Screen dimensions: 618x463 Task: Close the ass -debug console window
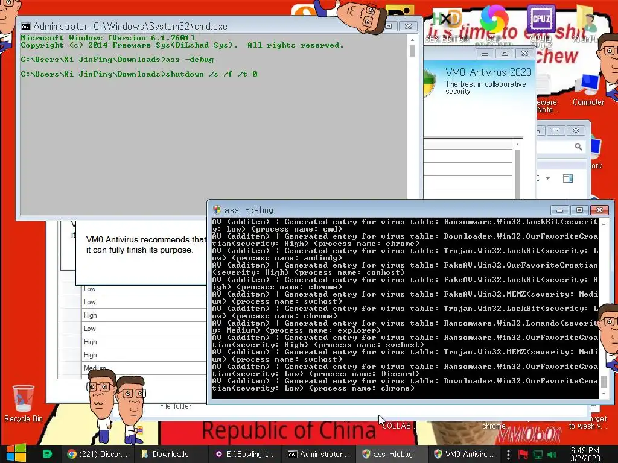[599, 210]
